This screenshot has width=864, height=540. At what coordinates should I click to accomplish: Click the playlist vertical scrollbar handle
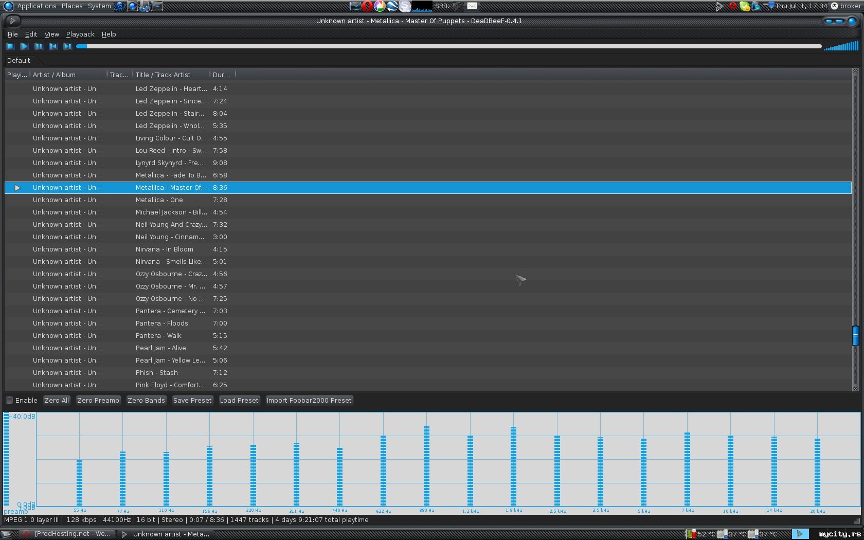[x=855, y=336]
